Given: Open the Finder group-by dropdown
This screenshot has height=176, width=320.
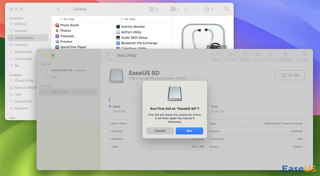Looking at the screenshot, I should point(175,9).
